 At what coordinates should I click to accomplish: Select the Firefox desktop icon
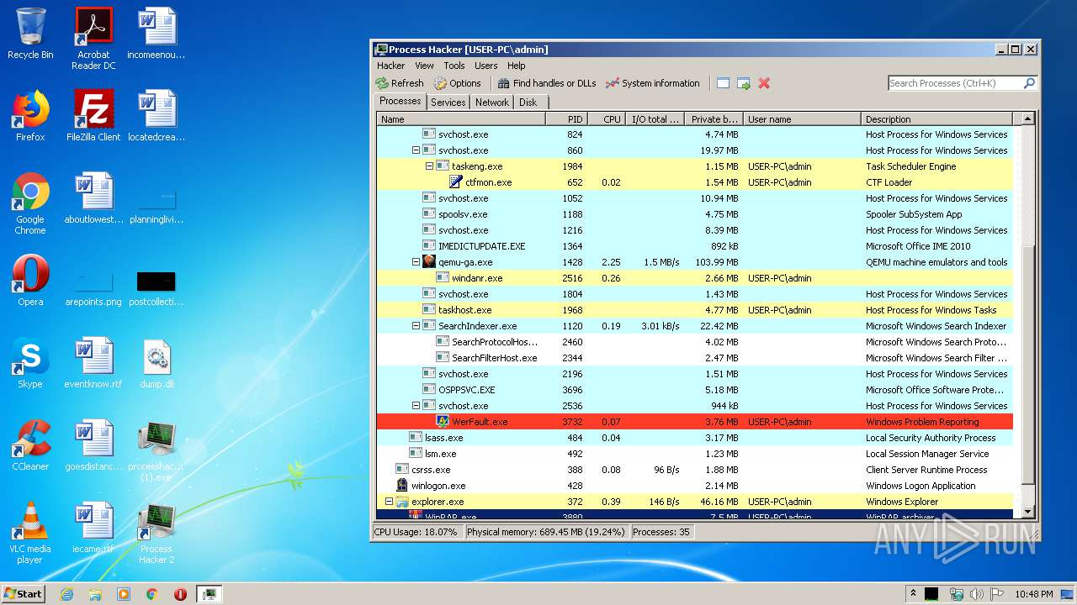pos(30,116)
